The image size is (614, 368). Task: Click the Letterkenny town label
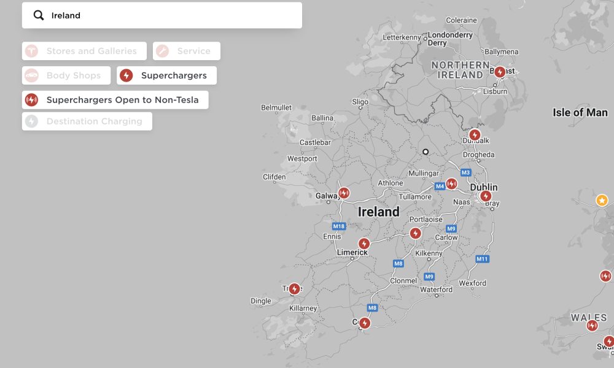point(402,37)
